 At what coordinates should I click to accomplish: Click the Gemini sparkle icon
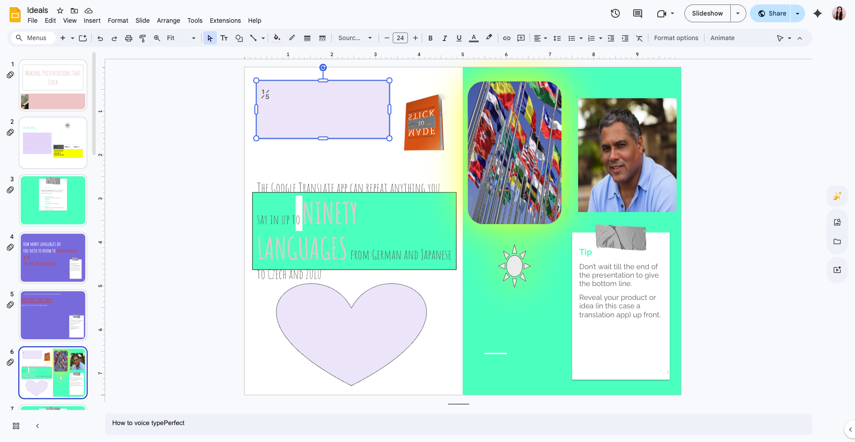click(x=817, y=13)
